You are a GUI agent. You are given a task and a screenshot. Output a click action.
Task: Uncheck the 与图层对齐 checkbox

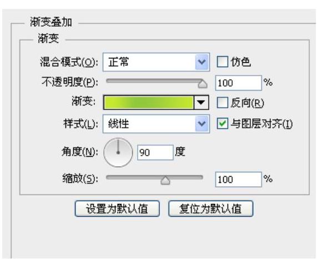coord(222,123)
